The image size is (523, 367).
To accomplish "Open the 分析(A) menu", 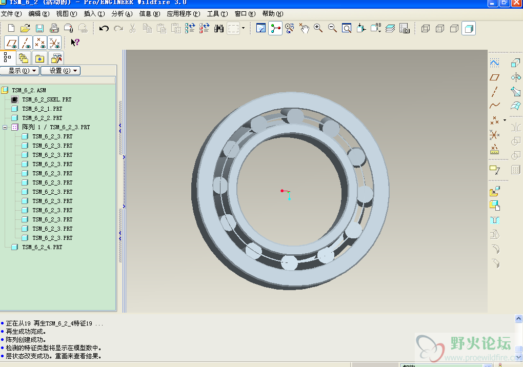I will (x=122, y=14).
